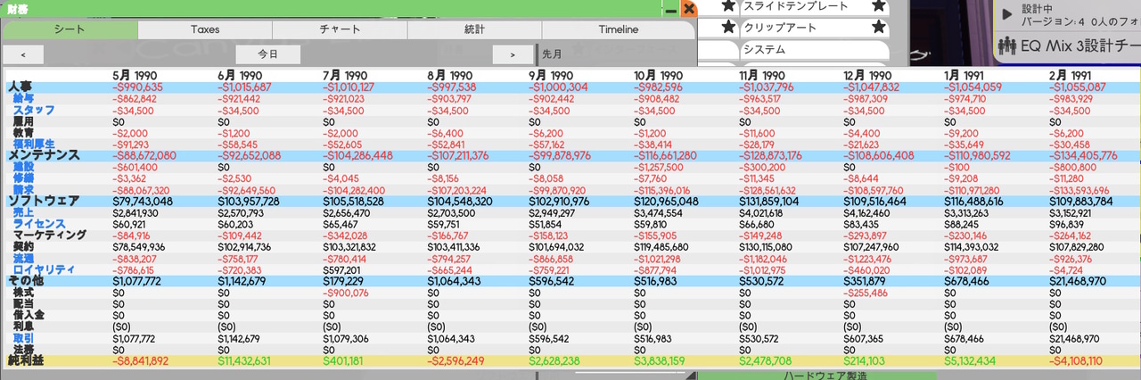Click the stock value -$900,076
Image resolution: width=1141 pixels, height=380 pixels.
pyautogui.click(x=345, y=292)
